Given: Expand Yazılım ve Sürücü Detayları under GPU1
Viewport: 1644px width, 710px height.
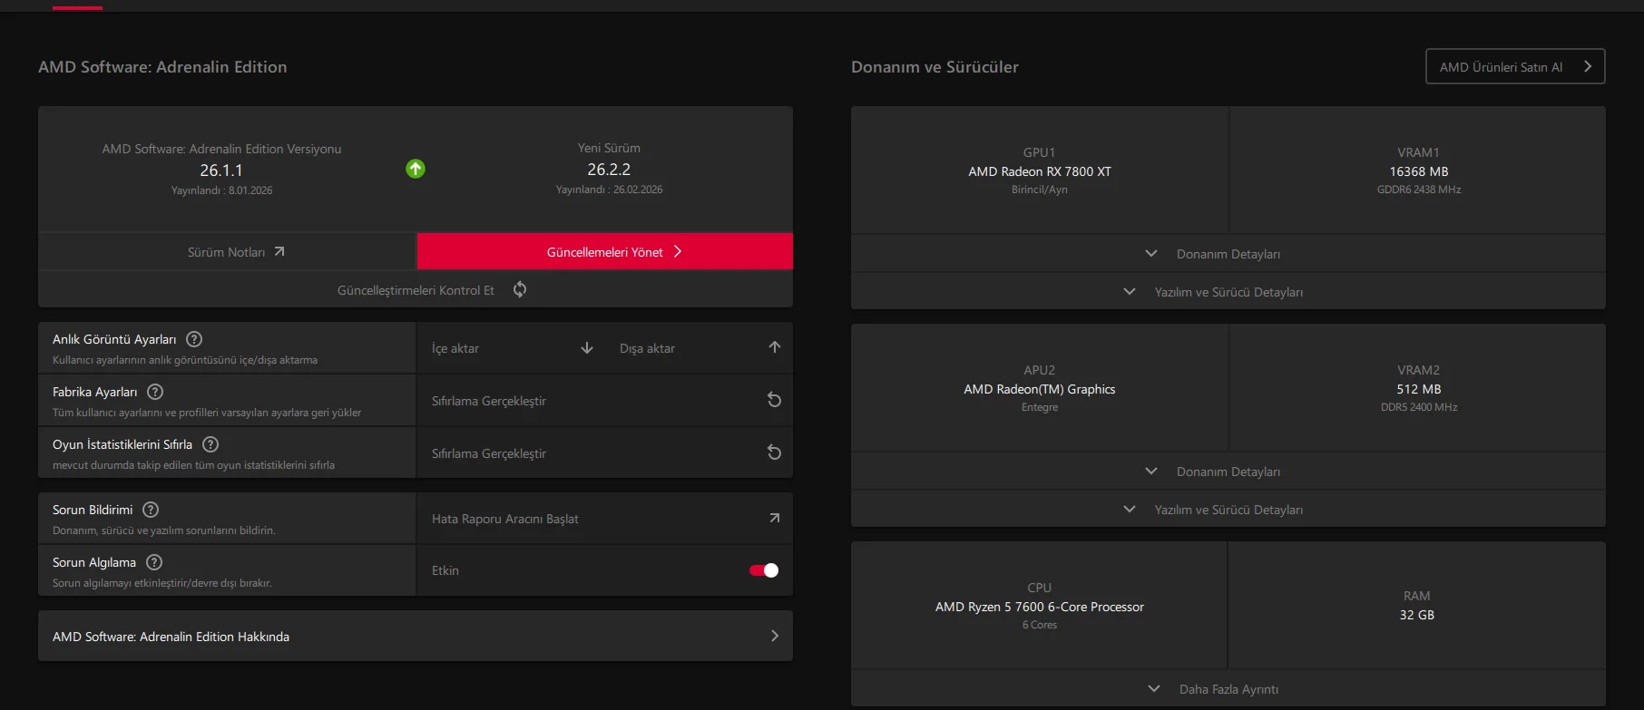Looking at the screenshot, I should pyautogui.click(x=1228, y=292).
